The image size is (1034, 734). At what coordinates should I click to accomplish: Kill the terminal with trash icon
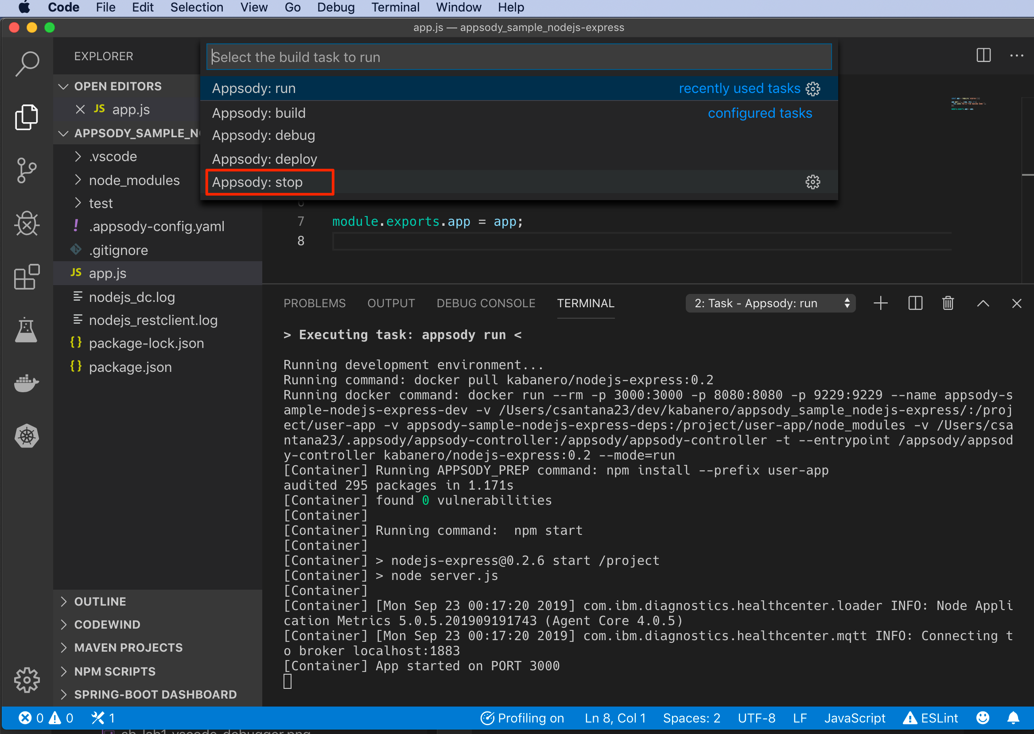coord(948,303)
